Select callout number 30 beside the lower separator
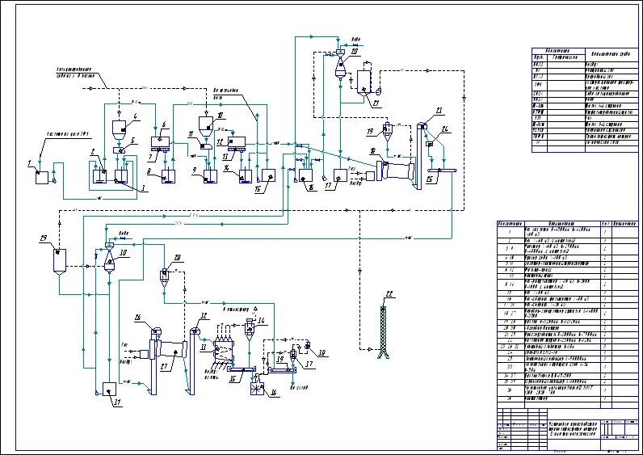643x455 pixels. [x=123, y=254]
